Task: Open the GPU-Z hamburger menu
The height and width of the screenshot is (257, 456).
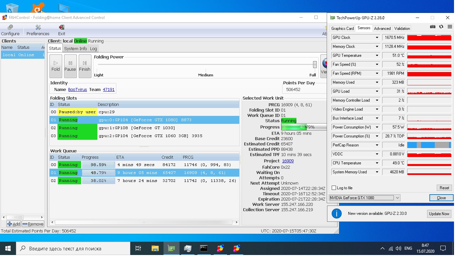Action: [x=450, y=27]
